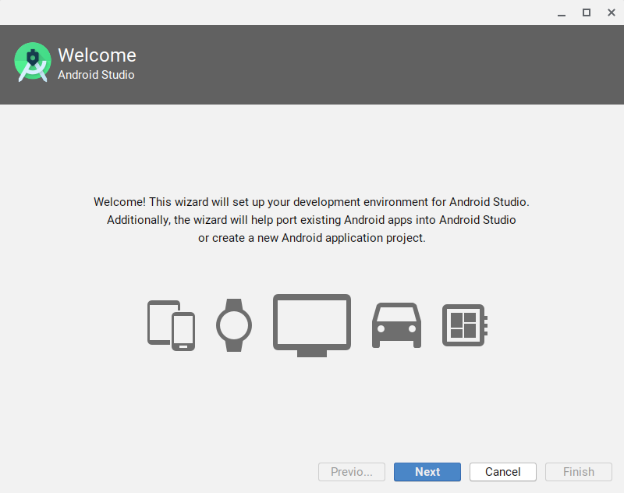Close the setup wizard window

click(x=612, y=12)
